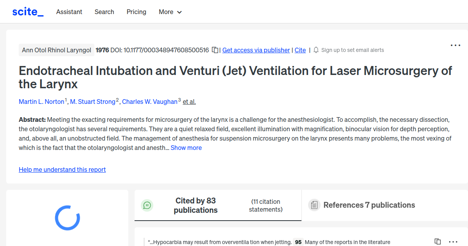Open Help me understand this report
468x246 pixels.
pyautogui.click(x=62, y=169)
